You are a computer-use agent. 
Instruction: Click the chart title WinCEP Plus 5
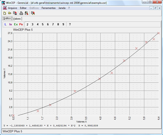point(23,30)
